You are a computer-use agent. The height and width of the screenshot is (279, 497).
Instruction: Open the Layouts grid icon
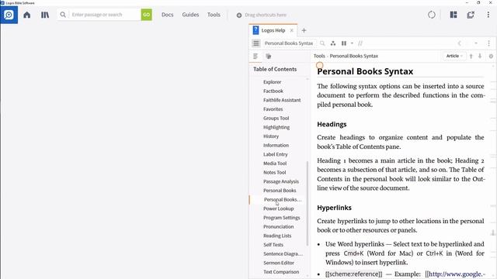454,15
